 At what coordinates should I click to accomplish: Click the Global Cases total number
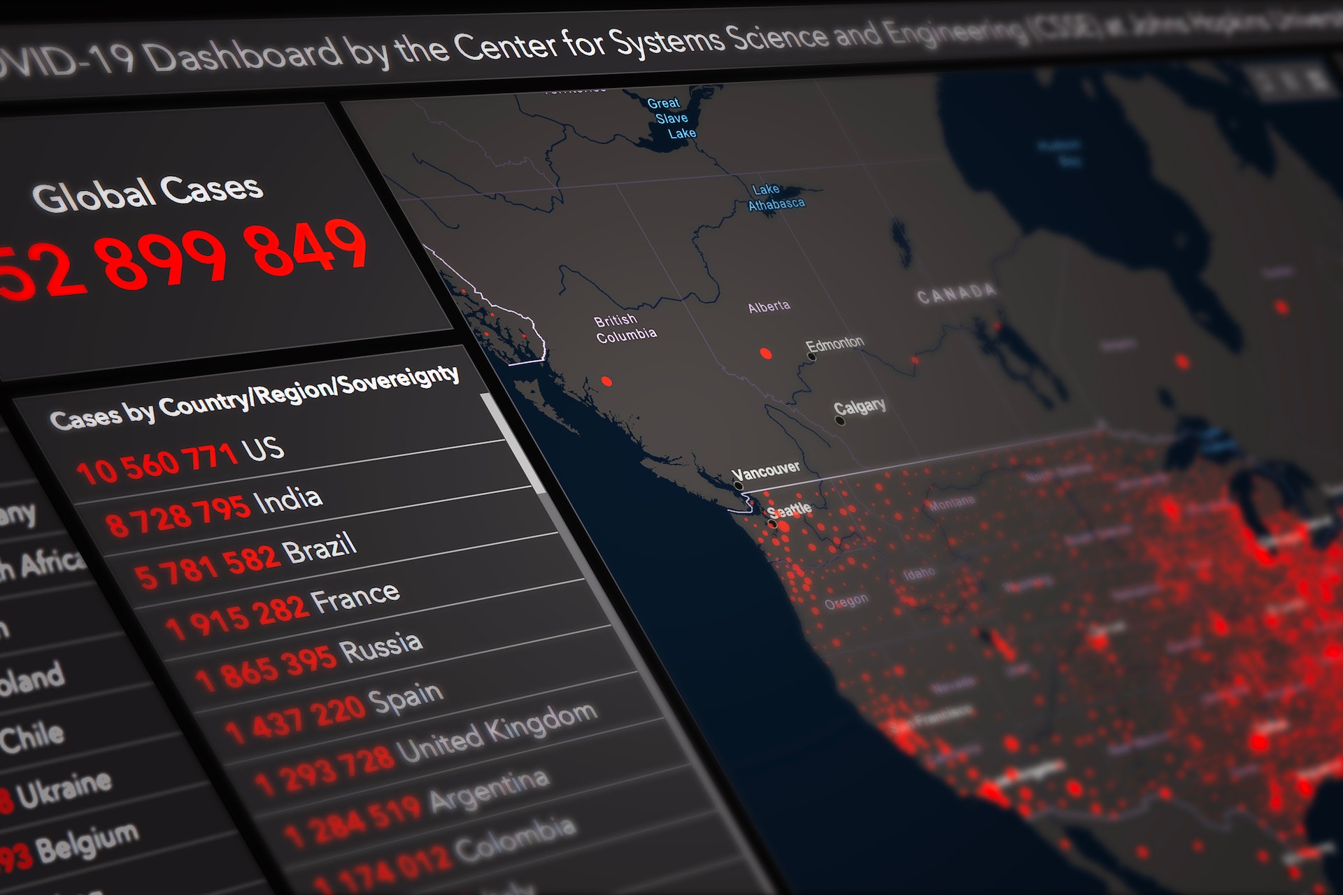(182, 259)
